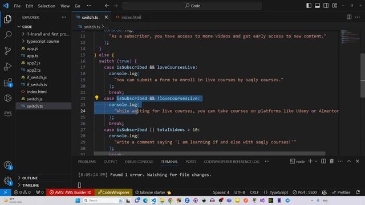Collapse the CODE folder section
The height and width of the screenshot is (205, 365).
(x=43, y=27)
